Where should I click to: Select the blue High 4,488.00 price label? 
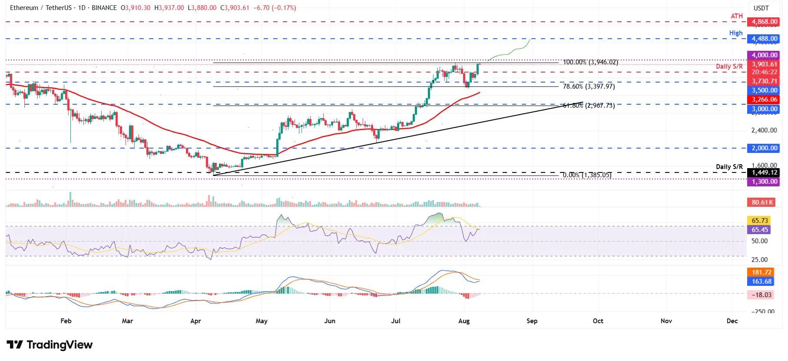coord(764,39)
